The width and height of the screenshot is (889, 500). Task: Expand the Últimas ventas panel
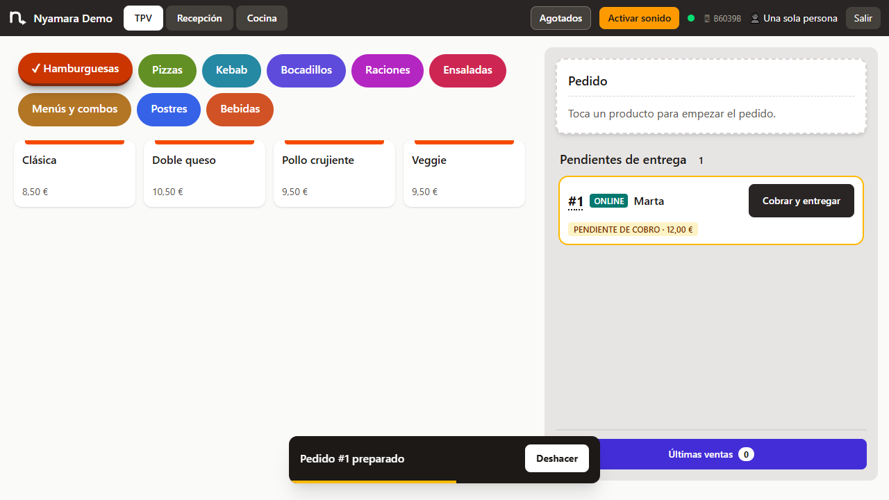[x=711, y=454]
